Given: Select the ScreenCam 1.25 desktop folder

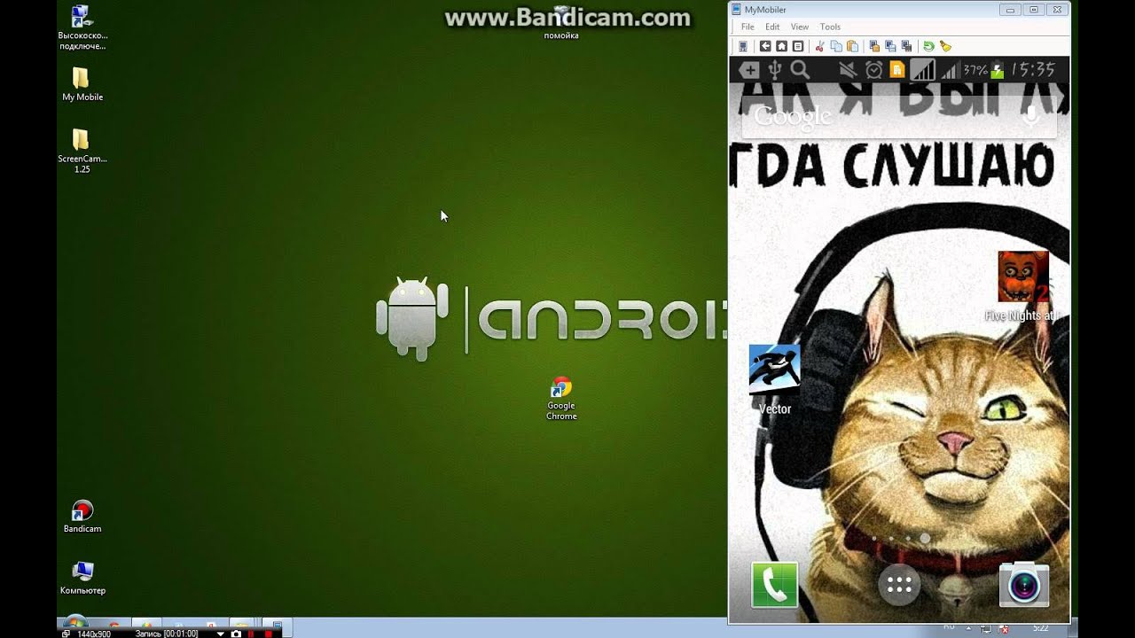Looking at the screenshot, I should coord(82,151).
